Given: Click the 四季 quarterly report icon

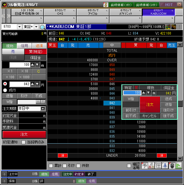Looking at the screenshot, I should [x=174, y=27].
